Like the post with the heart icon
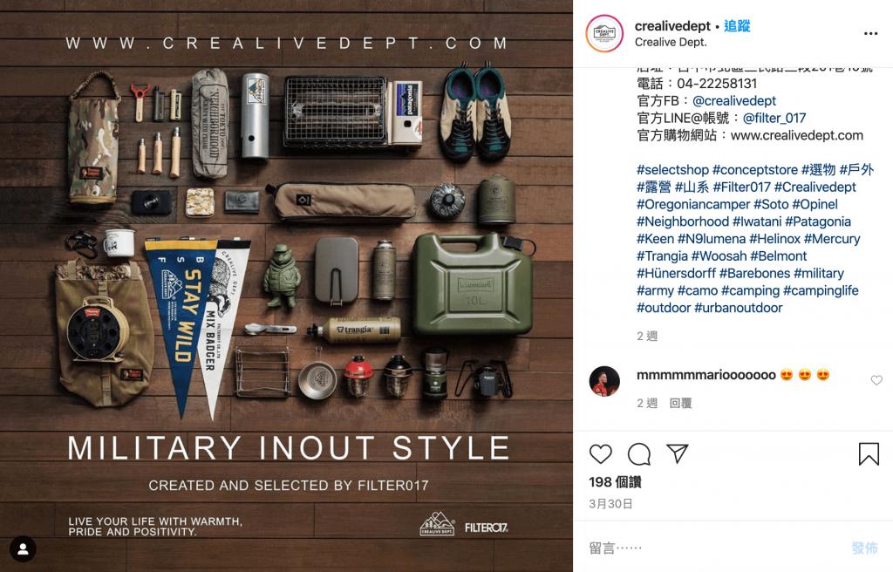This screenshot has width=893, height=572. 600,454
